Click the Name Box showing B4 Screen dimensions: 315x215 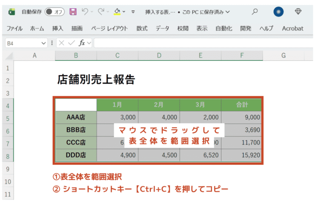coord(26,43)
